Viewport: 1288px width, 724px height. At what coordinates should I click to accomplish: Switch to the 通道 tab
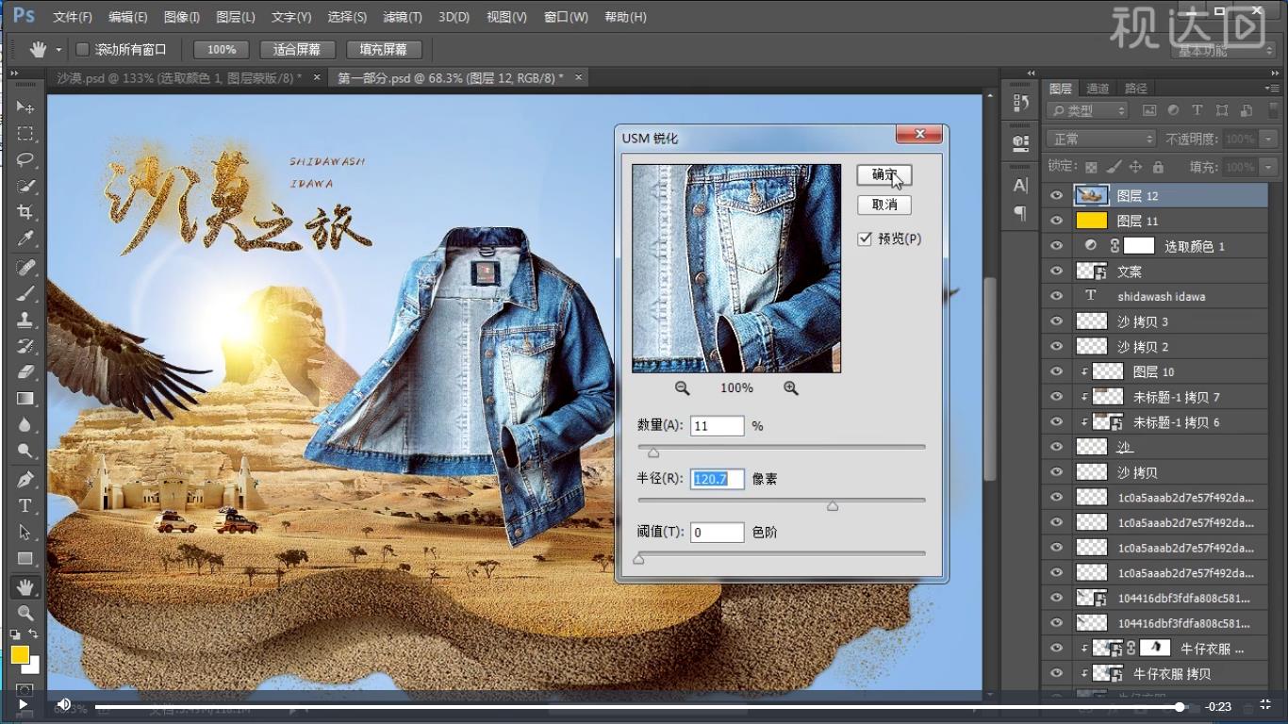pyautogui.click(x=1098, y=88)
